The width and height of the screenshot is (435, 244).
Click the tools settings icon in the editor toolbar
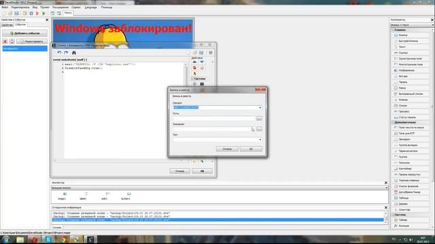click(x=211, y=53)
